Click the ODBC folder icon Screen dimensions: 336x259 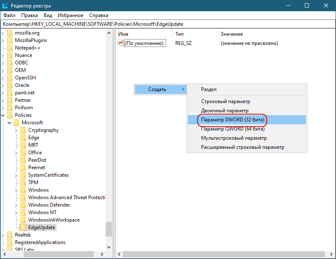coord(10,63)
